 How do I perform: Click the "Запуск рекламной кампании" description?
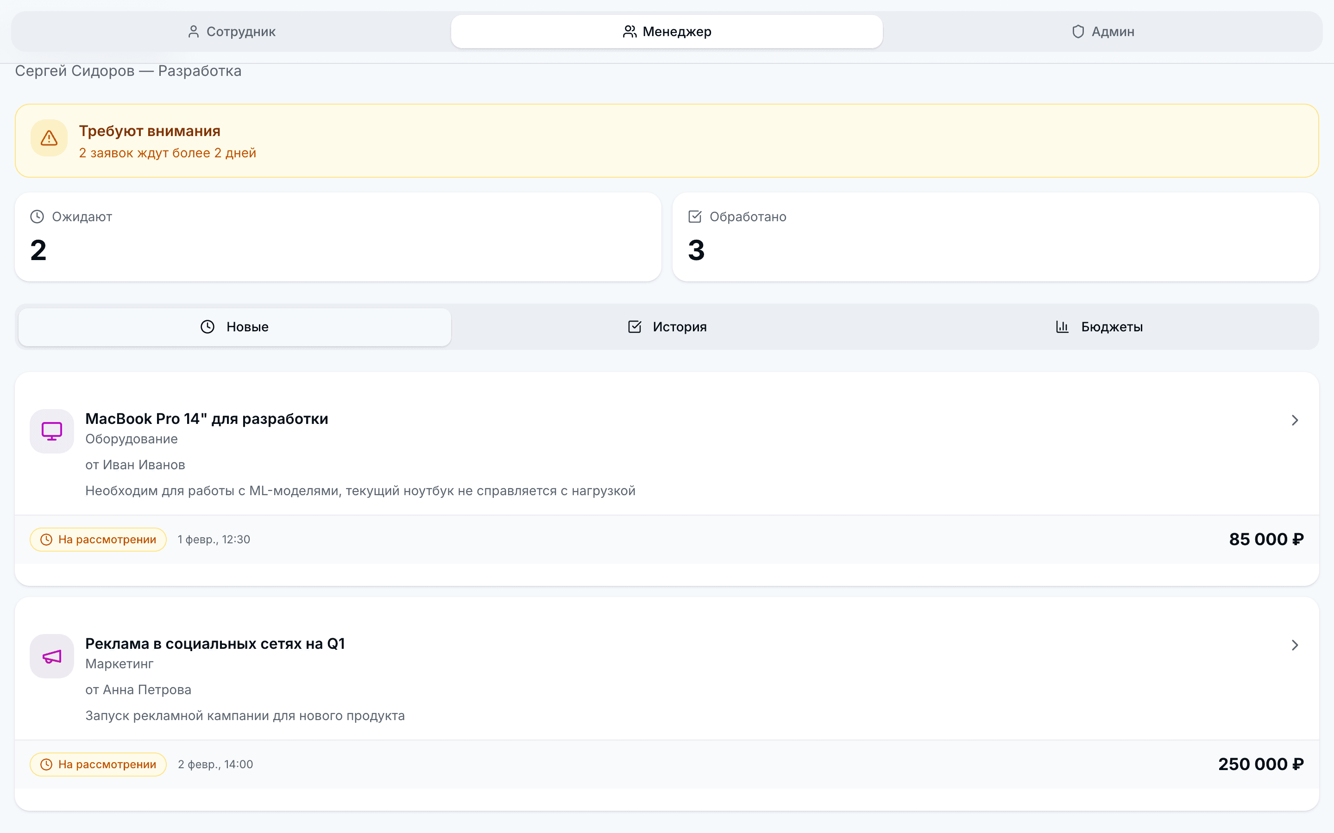coord(245,715)
